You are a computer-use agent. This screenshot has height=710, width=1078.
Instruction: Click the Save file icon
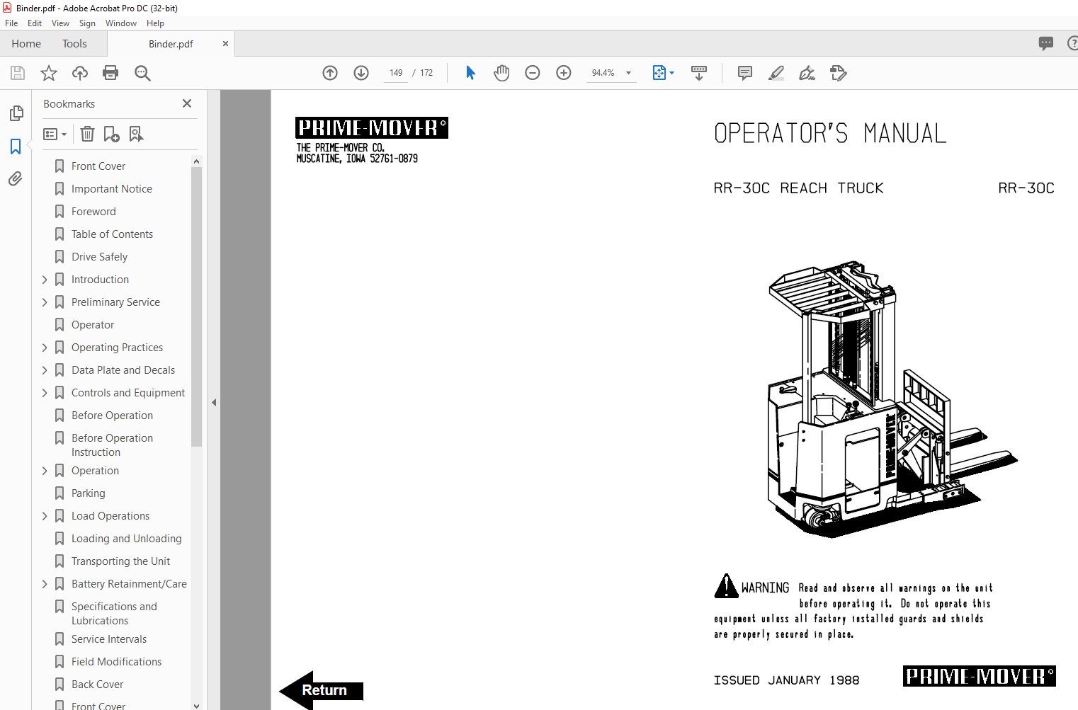click(18, 73)
